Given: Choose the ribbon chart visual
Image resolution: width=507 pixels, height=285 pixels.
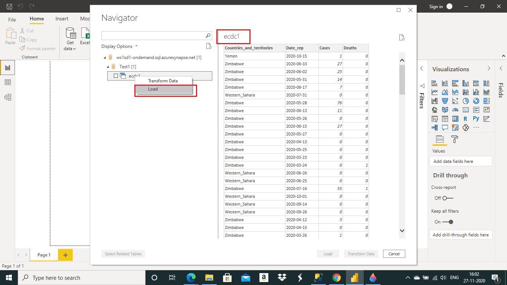Looking at the screenshot, I should click(x=487, y=92).
